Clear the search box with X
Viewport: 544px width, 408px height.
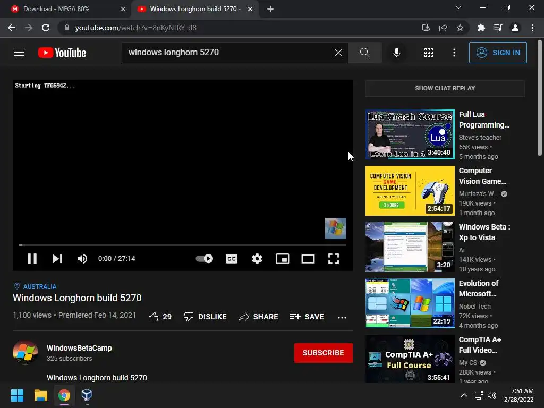338,53
